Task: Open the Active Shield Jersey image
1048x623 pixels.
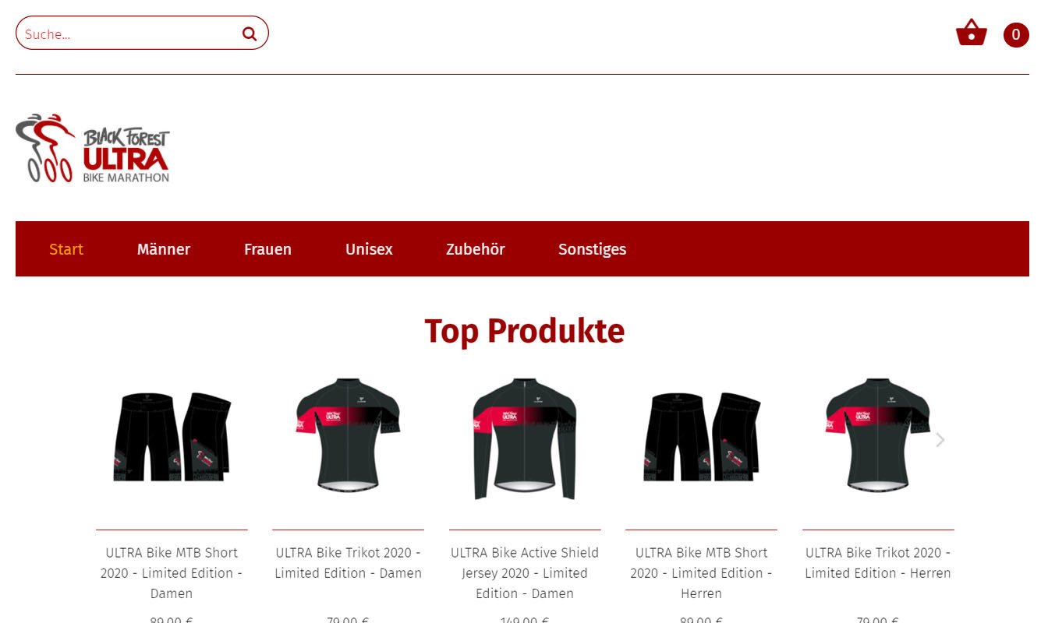Action: [525, 438]
